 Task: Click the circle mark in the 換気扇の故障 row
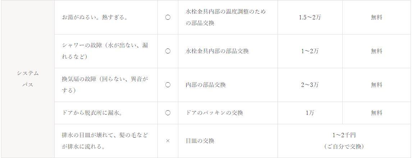pyautogui.click(x=168, y=85)
